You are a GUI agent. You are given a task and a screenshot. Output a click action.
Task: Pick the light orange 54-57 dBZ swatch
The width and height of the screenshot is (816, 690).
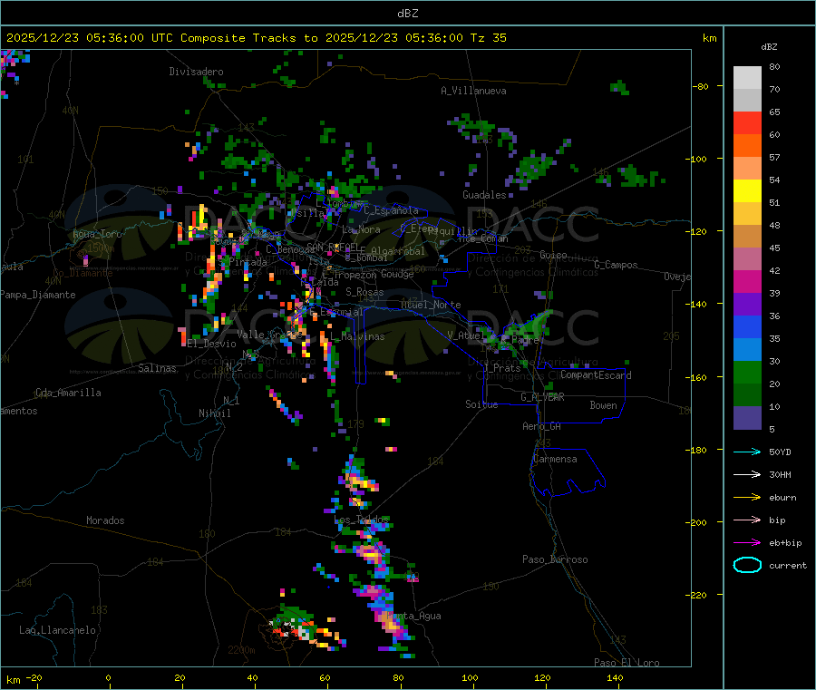[747, 169]
